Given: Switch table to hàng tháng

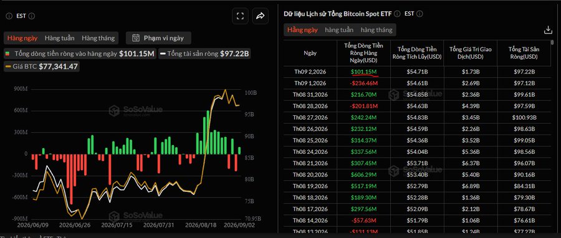Looking at the screenshot, I should click(376, 30).
